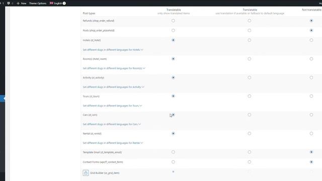
Task: Select Translatable only translated for Tours
Action: point(173,96)
